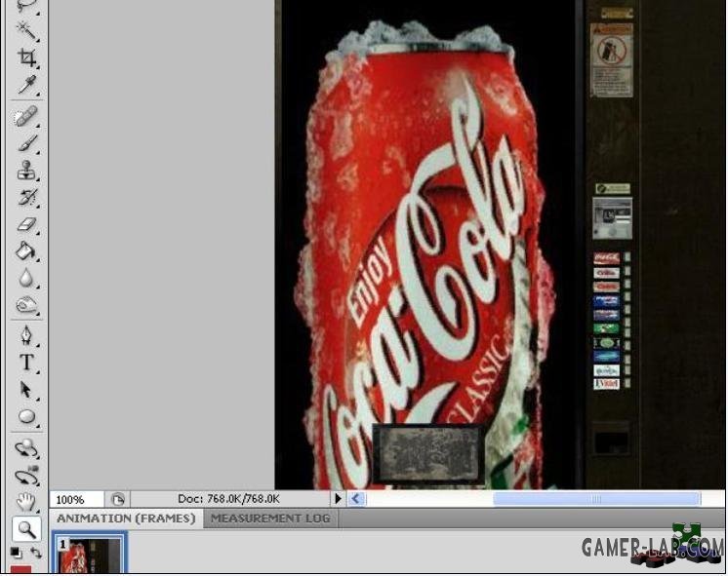Screen dimensions: 728x576
Task: Select animation frame 1 thumbnail
Action: point(90,555)
